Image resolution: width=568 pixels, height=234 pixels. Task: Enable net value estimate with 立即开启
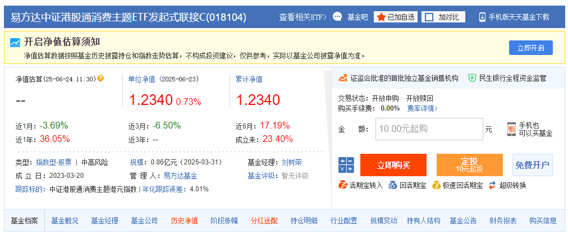531,48
